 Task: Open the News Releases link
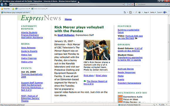pyautogui.click(x=28, y=48)
